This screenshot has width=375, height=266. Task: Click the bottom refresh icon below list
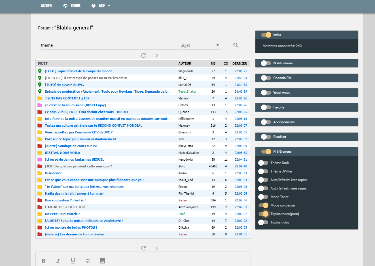(x=143, y=248)
